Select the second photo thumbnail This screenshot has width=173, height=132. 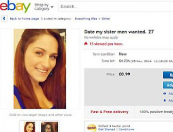(49, 127)
